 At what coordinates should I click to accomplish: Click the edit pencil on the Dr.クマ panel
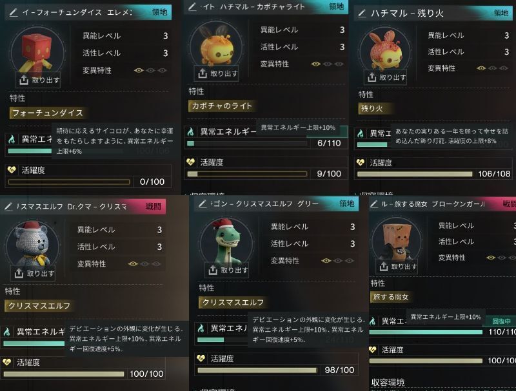click(8, 206)
